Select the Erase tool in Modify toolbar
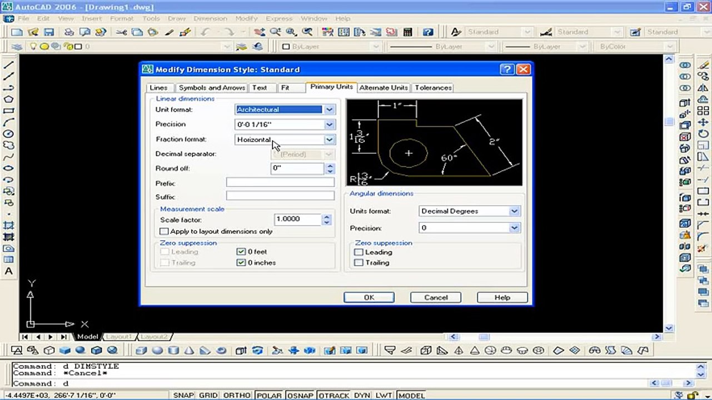Image resolution: width=712 pixels, height=400 pixels. [703, 65]
